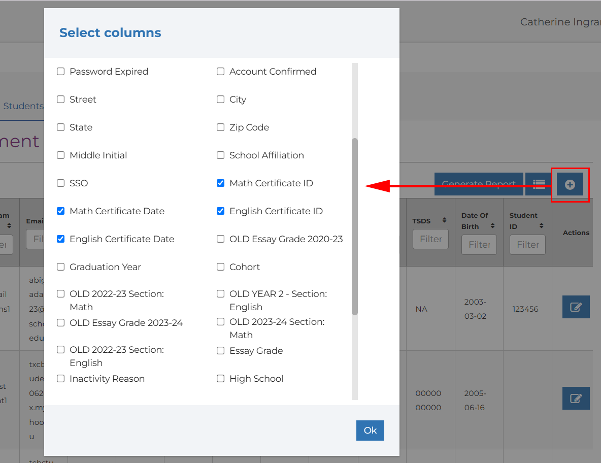601x463 pixels.
Task: Uncheck Math Certificate ID
Action: 220,183
